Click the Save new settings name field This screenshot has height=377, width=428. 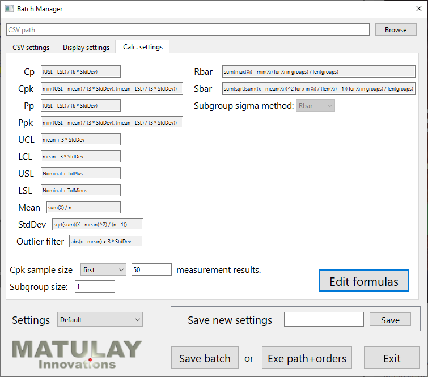324,320
